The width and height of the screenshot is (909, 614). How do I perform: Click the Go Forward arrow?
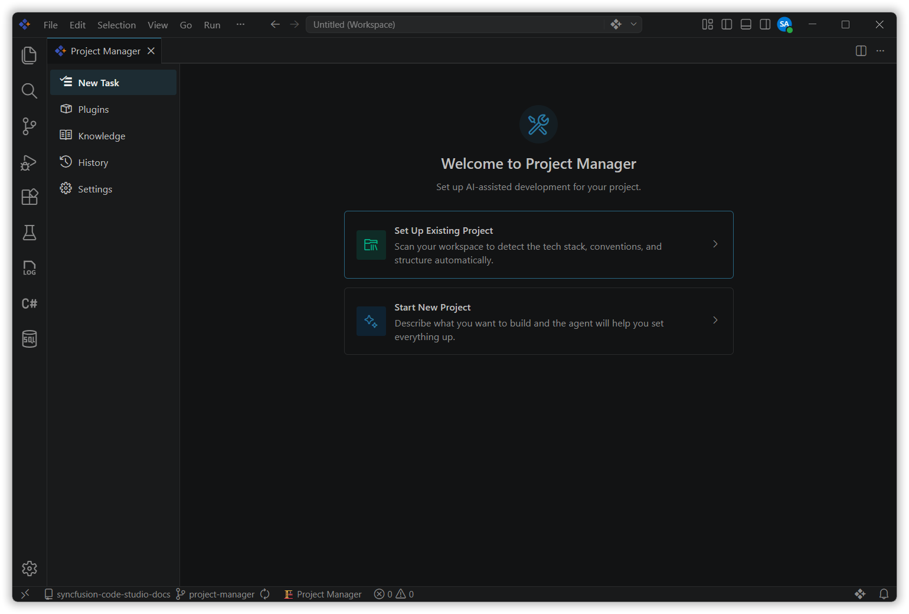295,24
